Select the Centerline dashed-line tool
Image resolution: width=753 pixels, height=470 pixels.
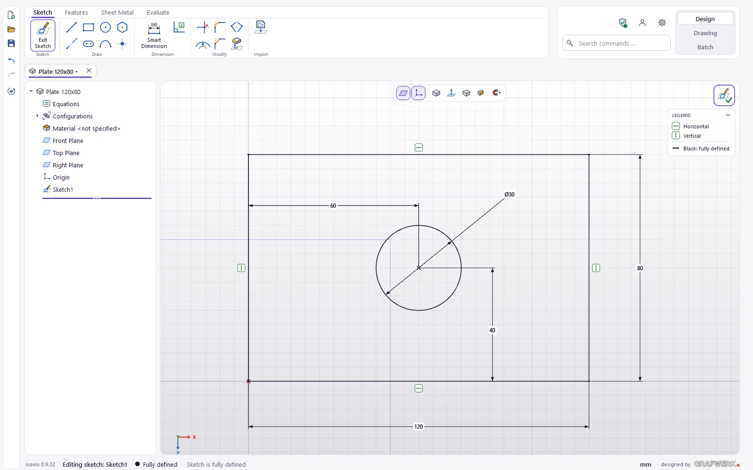click(x=72, y=44)
